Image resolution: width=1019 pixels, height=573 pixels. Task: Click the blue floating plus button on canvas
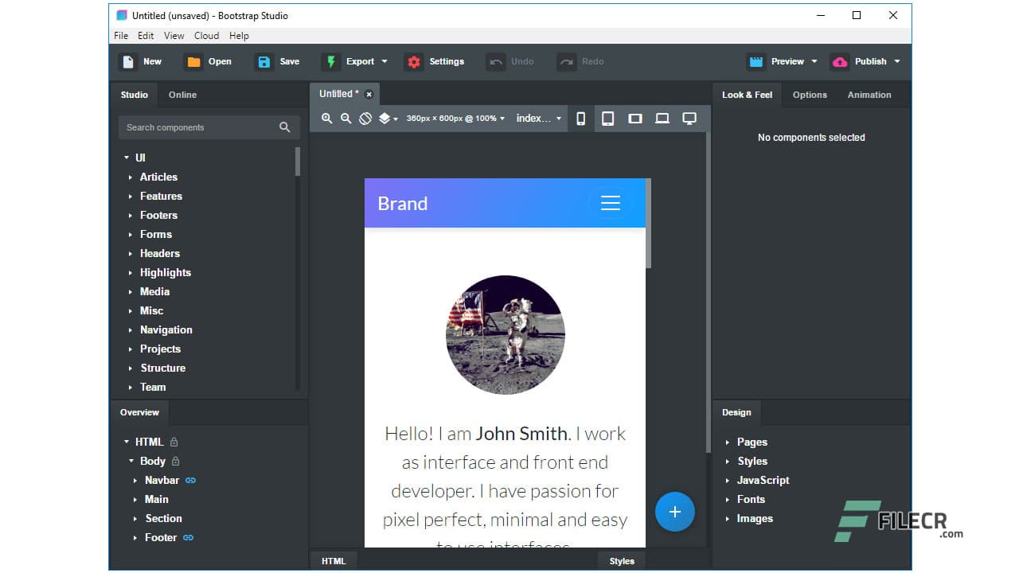(675, 512)
